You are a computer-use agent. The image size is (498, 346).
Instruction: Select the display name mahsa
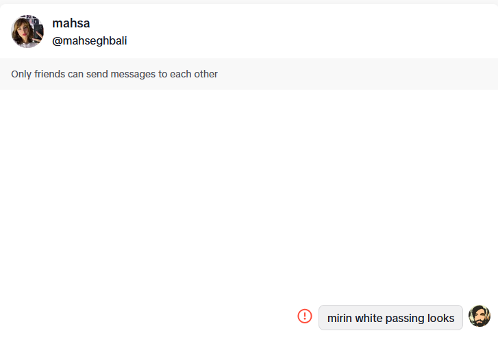71,23
